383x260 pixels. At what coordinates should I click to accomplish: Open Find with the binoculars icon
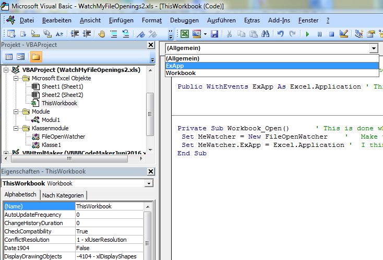pyautogui.click(x=265, y=34)
